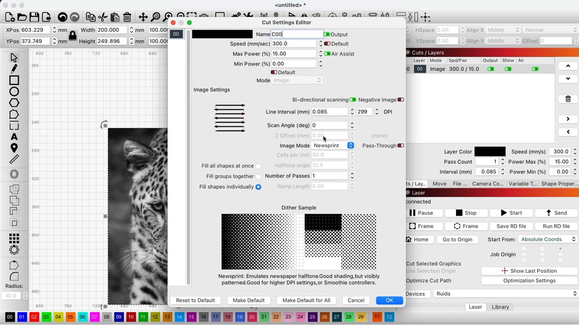The height and width of the screenshot is (325, 579).
Task: Click Make Default for All button
Action: click(306, 300)
